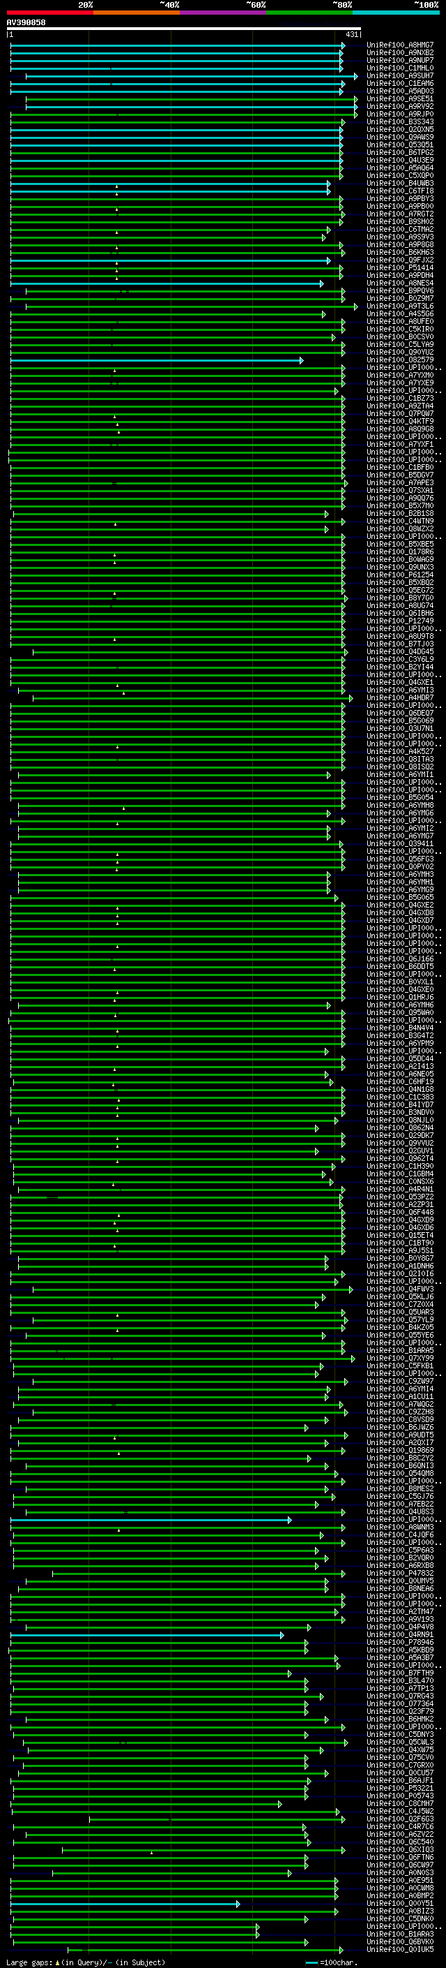Select hit label UniRef100_Q4N1G8
The width and height of the screenshot is (446, 1968).
(x=399, y=1090)
